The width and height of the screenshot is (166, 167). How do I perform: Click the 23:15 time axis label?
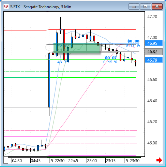[111, 161]
